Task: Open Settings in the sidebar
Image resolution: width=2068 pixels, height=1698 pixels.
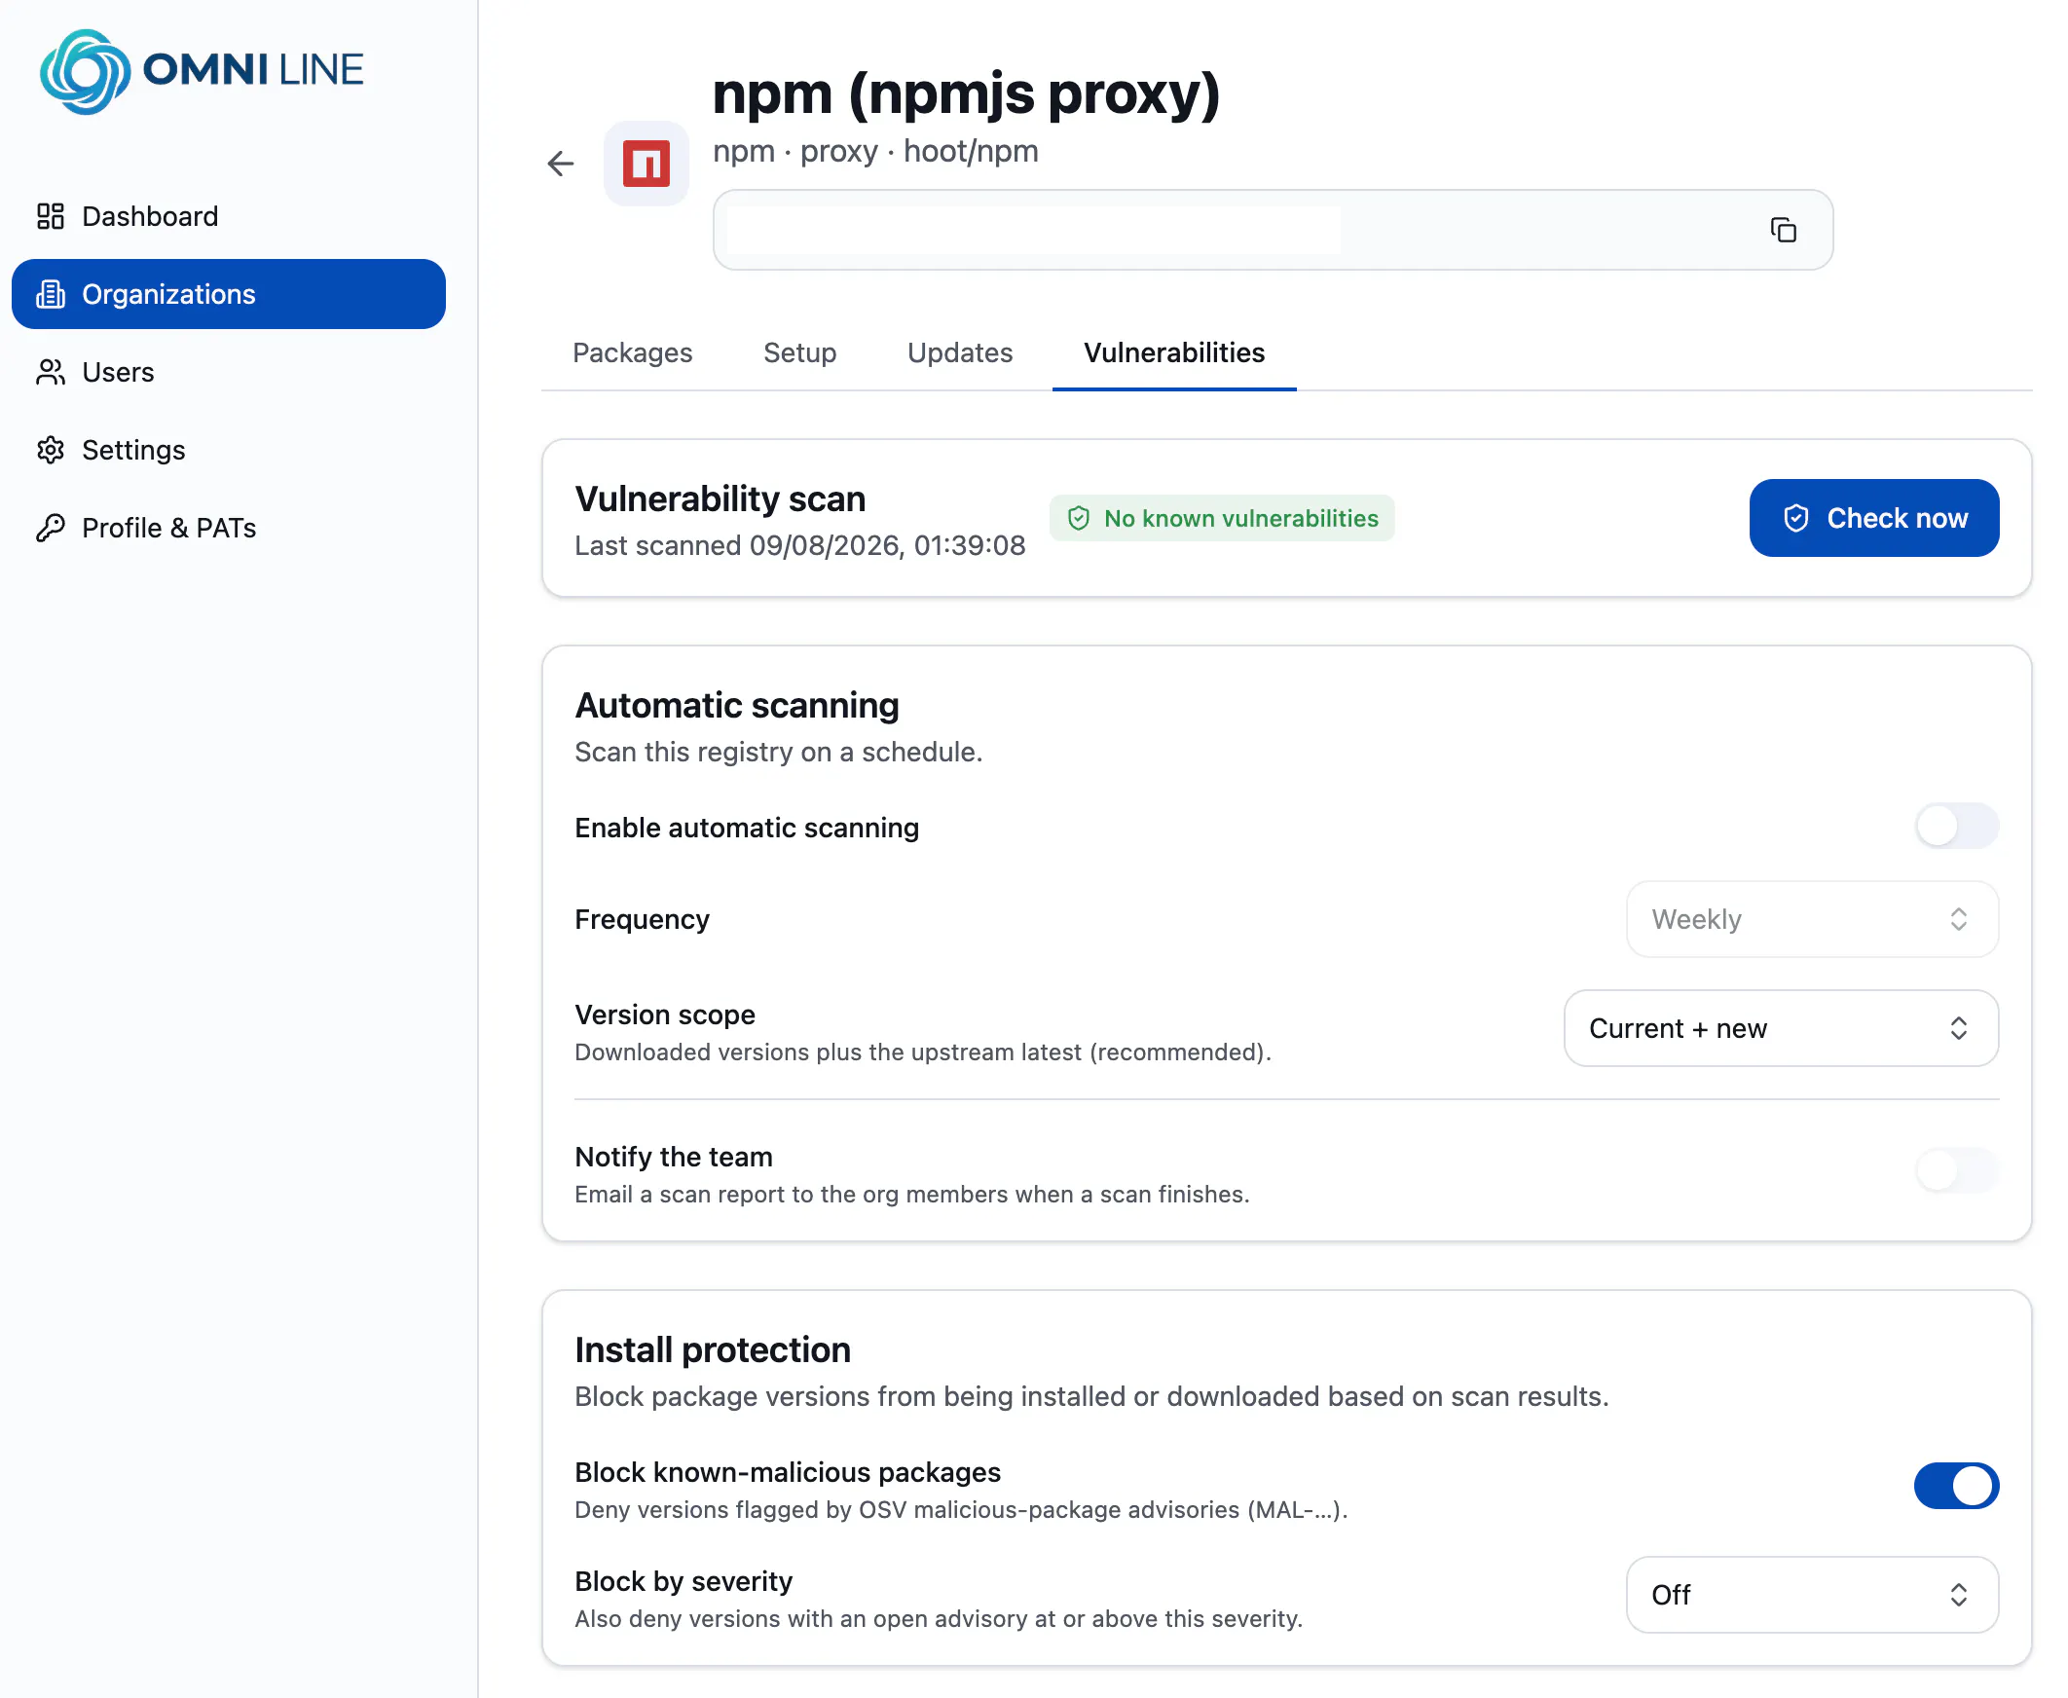Action: point(229,450)
